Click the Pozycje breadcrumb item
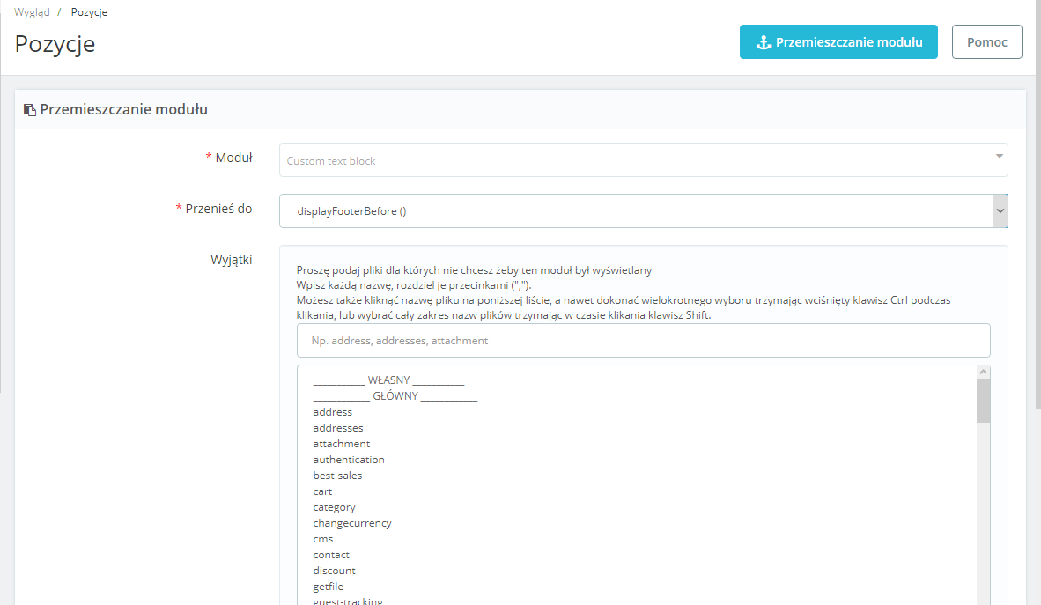The image size is (1041, 605). pyautogui.click(x=89, y=12)
